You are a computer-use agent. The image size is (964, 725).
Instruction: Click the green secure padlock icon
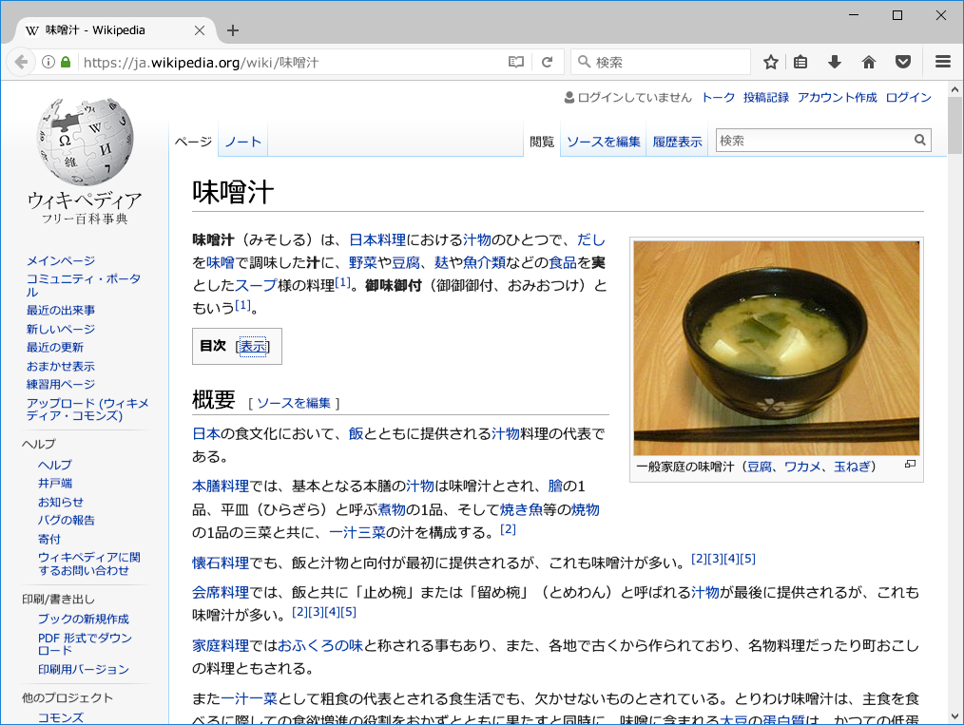click(x=66, y=62)
